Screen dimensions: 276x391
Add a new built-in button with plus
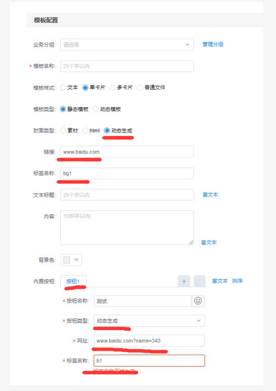click(x=184, y=281)
